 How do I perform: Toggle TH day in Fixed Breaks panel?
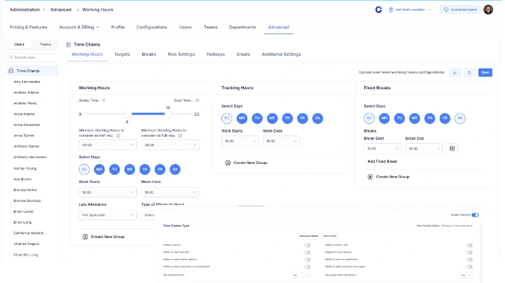click(430, 118)
